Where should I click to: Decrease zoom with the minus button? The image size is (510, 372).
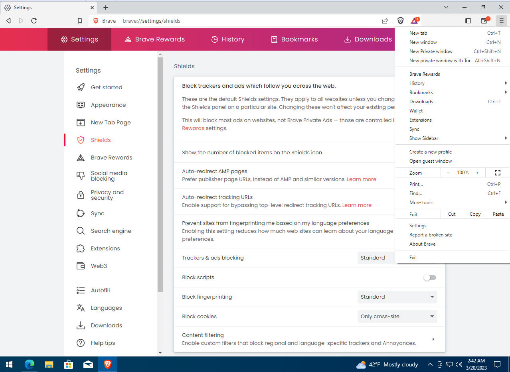click(448, 173)
